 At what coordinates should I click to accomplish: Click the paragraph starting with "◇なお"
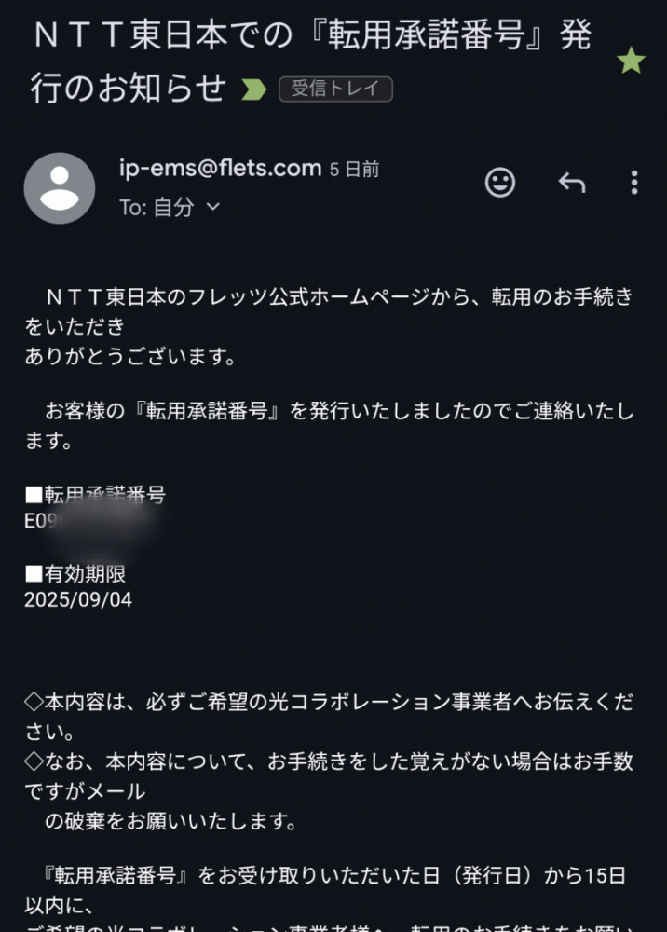pyautogui.click(x=326, y=775)
